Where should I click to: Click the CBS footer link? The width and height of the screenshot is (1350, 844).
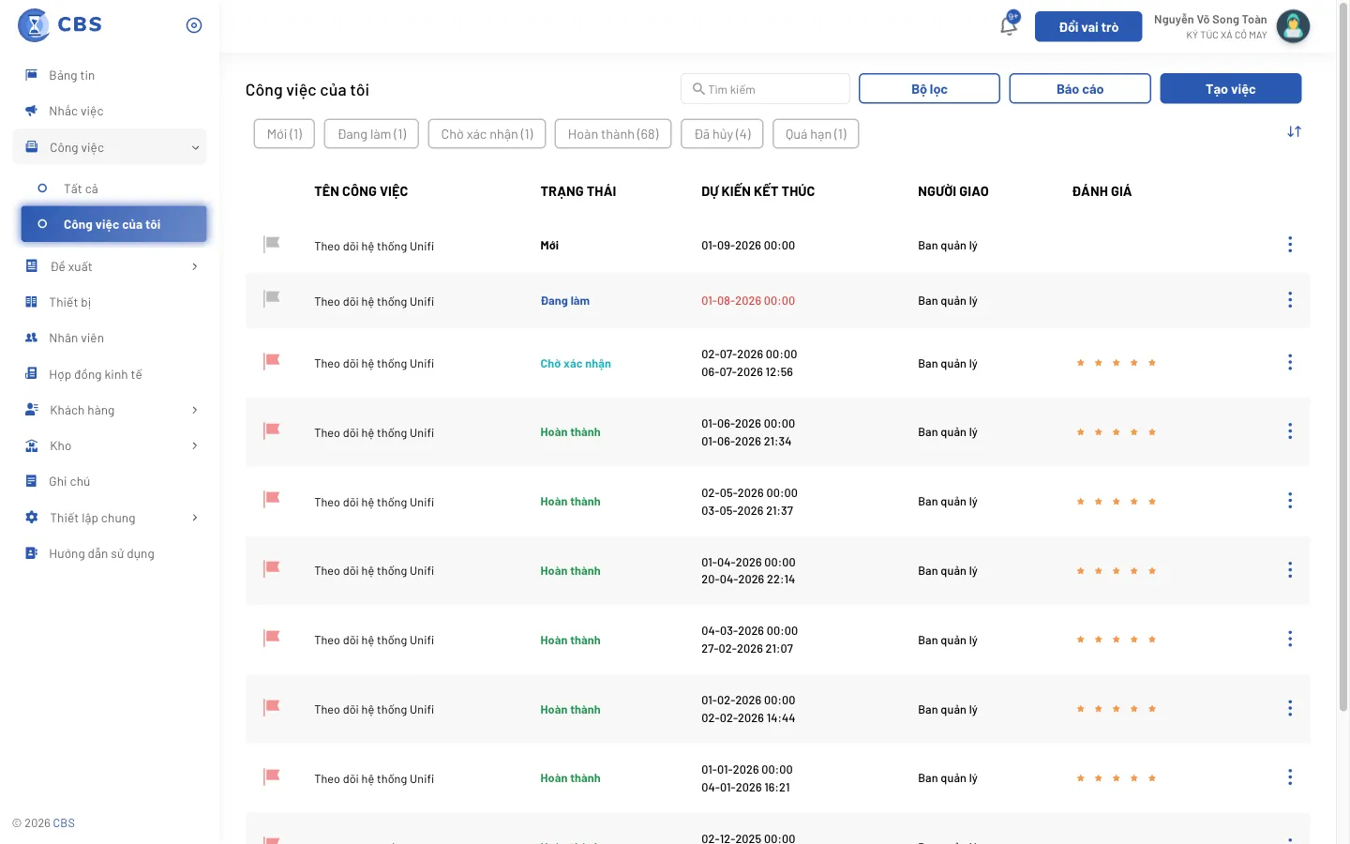(64, 823)
